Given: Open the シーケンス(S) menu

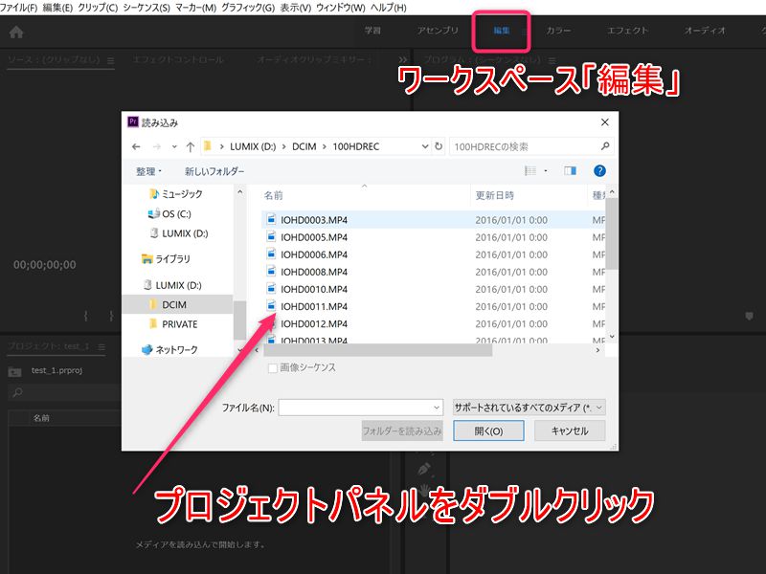Looking at the screenshot, I should click(146, 8).
